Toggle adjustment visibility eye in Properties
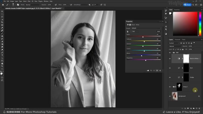The height and width of the screenshot is (114, 203). [x=157, y=71]
